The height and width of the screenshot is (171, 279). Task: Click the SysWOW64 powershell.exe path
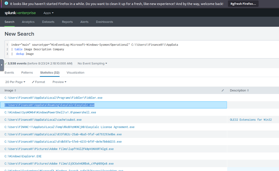[x=50, y=112]
